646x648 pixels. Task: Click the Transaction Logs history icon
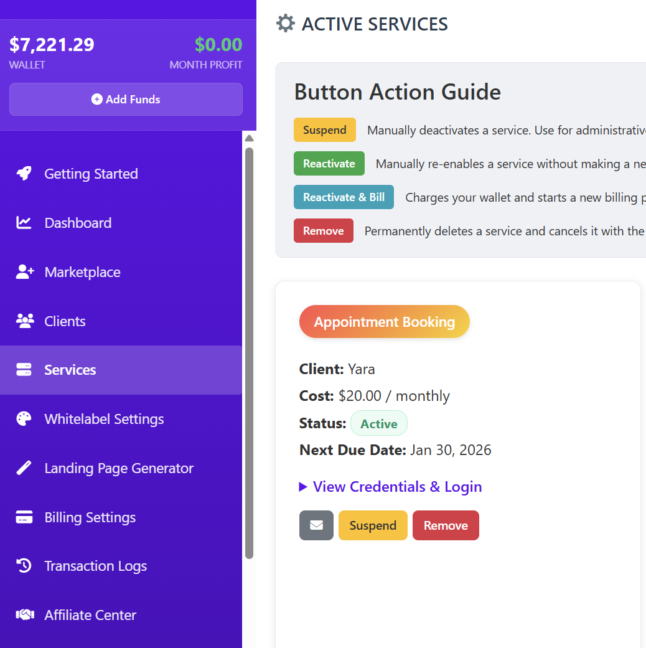[x=24, y=566]
